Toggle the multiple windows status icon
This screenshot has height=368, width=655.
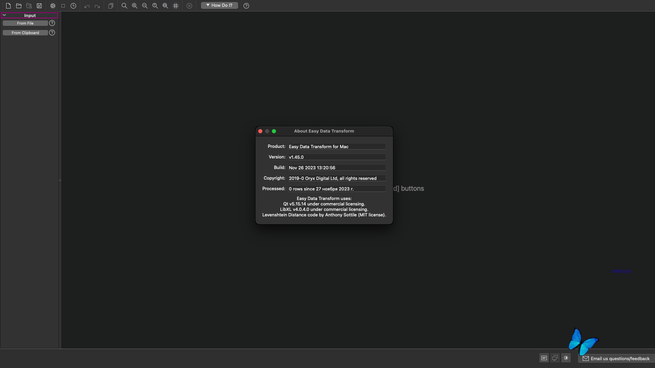[555, 358]
